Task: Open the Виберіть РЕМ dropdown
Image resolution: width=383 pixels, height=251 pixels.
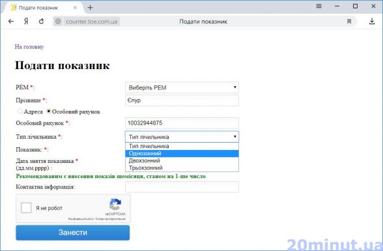Action: tap(182, 87)
